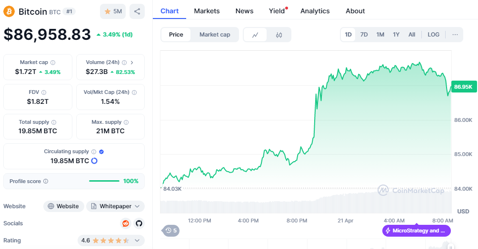
Task: Add Bitcoin to watchlist with star button
Action: tap(113, 11)
